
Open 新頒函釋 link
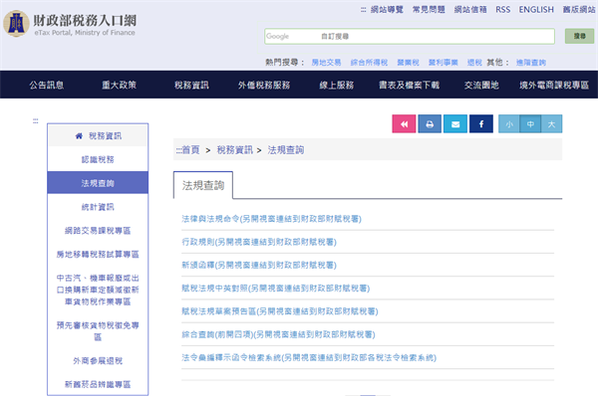[259, 265]
